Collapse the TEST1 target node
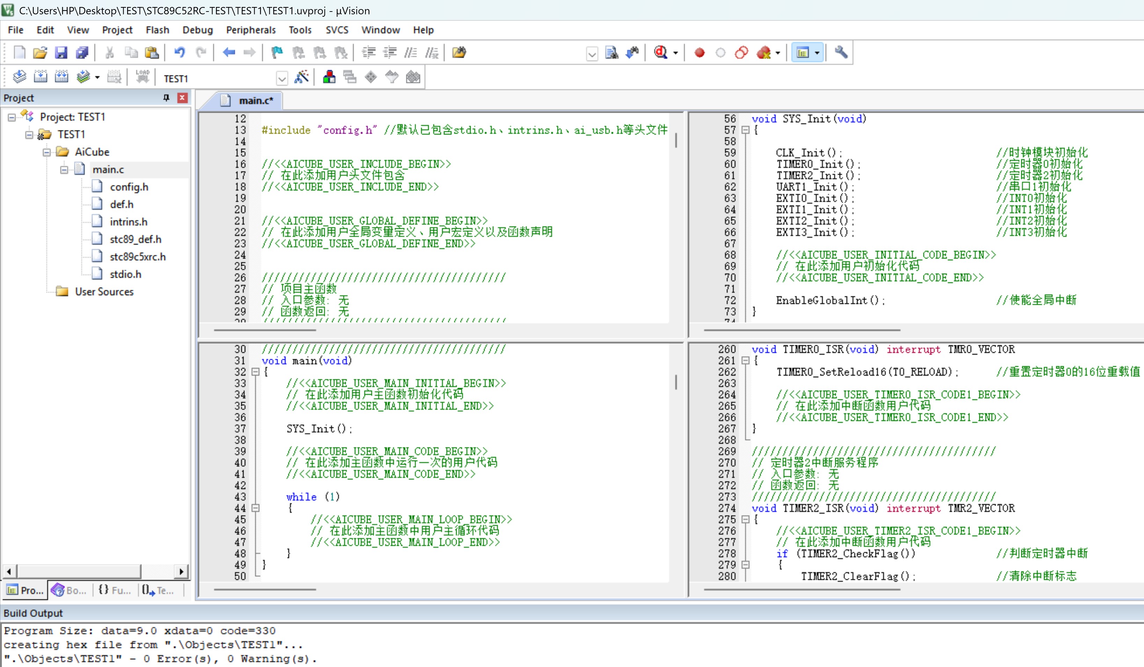The width and height of the screenshot is (1144, 667). click(29, 135)
